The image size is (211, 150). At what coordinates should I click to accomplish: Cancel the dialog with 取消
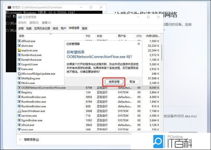click(x=132, y=82)
